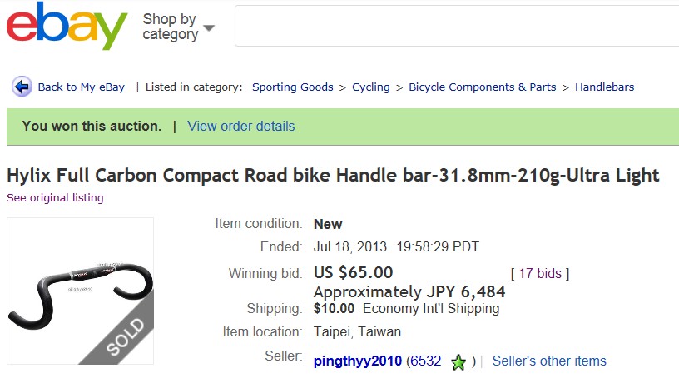Click the blue back arrow icon
Screen dimensions: 679x378
pyautogui.click(x=22, y=87)
